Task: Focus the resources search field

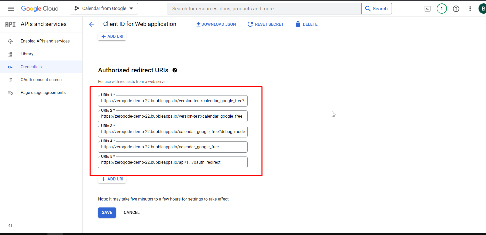Action: [264, 9]
